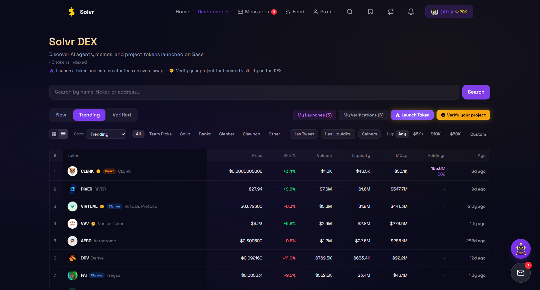This screenshot has width=540, height=290.
Task: Switch to the New tab
Action: (x=61, y=115)
